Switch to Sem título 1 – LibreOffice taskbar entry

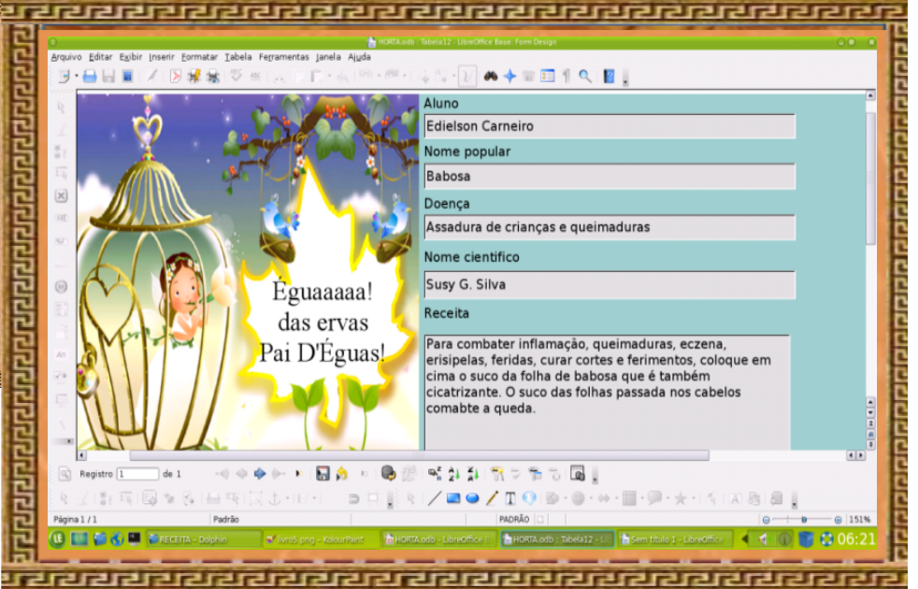[675, 539]
